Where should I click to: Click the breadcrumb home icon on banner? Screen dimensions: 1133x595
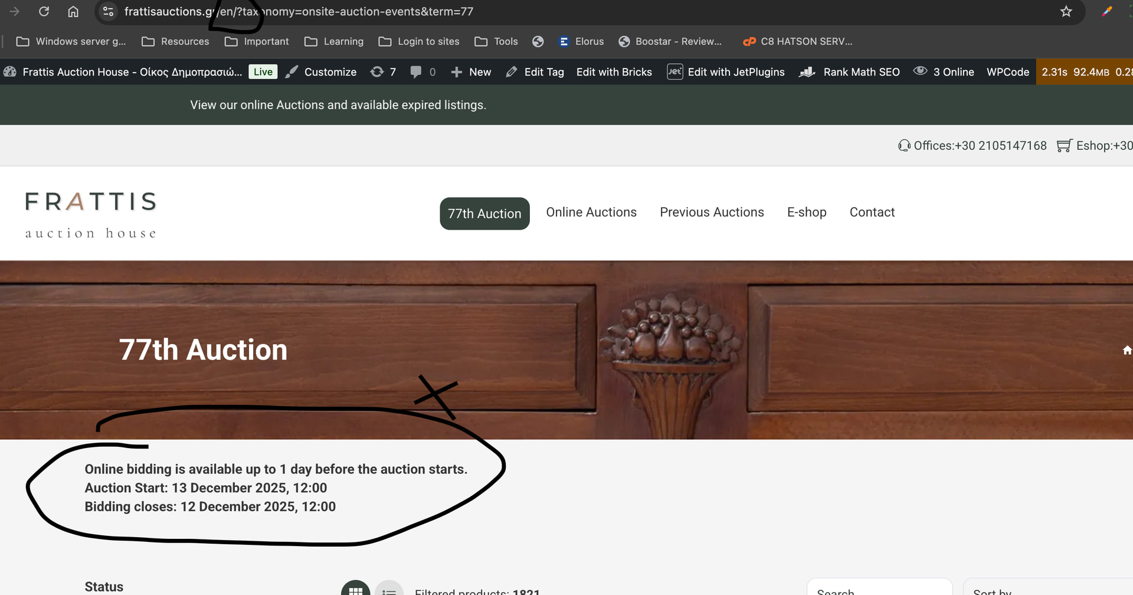tap(1127, 351)
